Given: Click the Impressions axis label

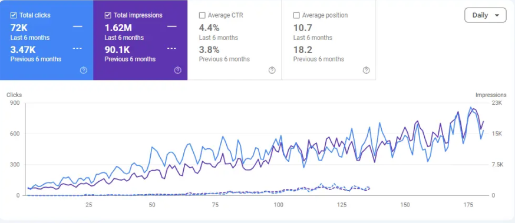Looking at the screenshot, I should click(491, 95).
